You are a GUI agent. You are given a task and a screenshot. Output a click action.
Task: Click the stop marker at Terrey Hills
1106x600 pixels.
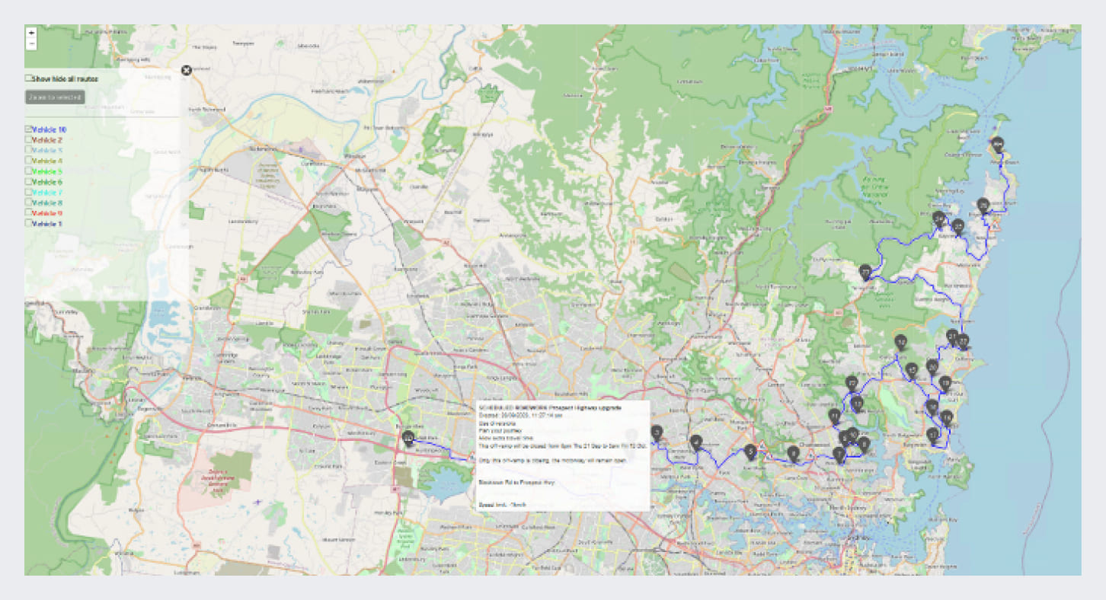865,271
